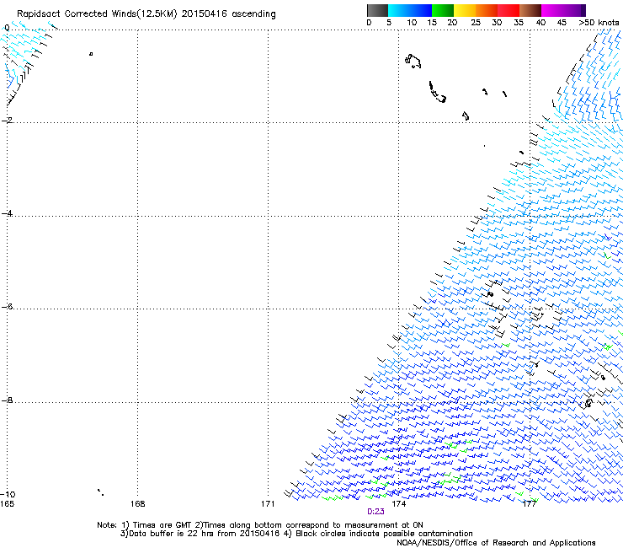Select the red 30–35 knots legend segment
Screen dimensions: 623x548
click(x=509, y=10)
